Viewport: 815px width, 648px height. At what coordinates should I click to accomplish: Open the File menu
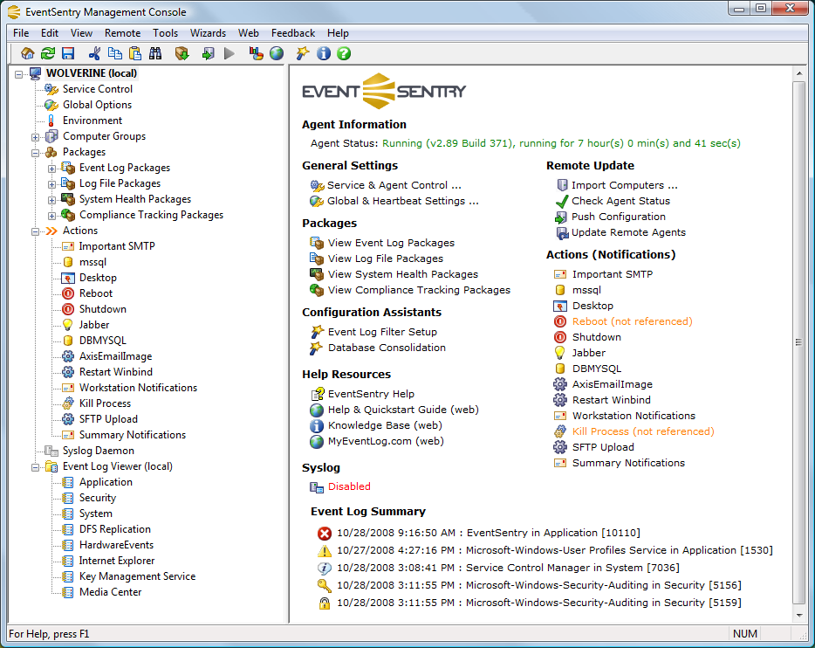pyautogui.click(x=21, y=33)
